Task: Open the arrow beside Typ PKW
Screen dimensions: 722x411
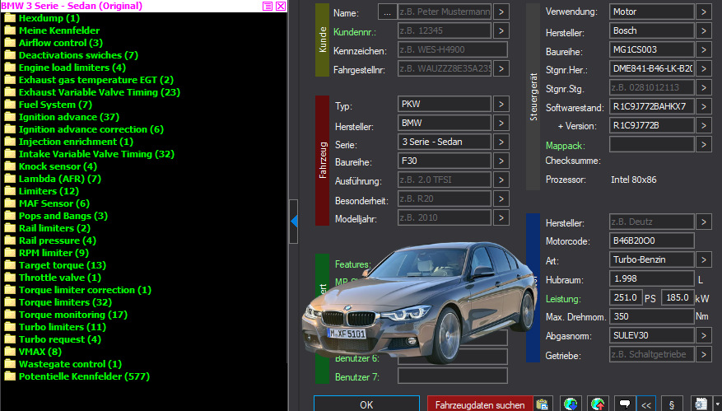Action: [x=501, y=104]
